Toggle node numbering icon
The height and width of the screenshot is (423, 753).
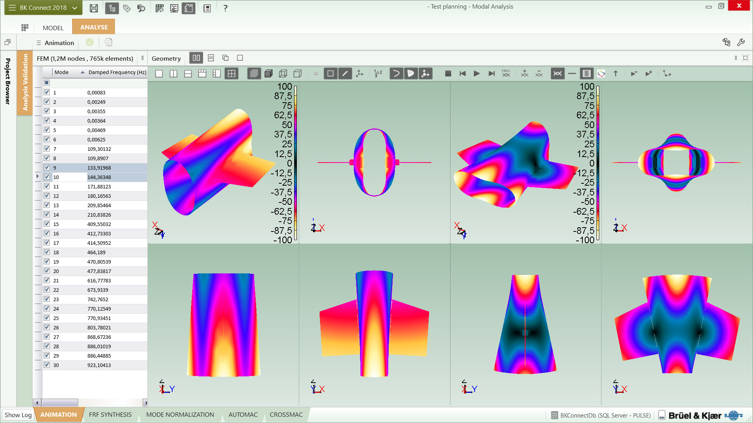pos(378,74)
